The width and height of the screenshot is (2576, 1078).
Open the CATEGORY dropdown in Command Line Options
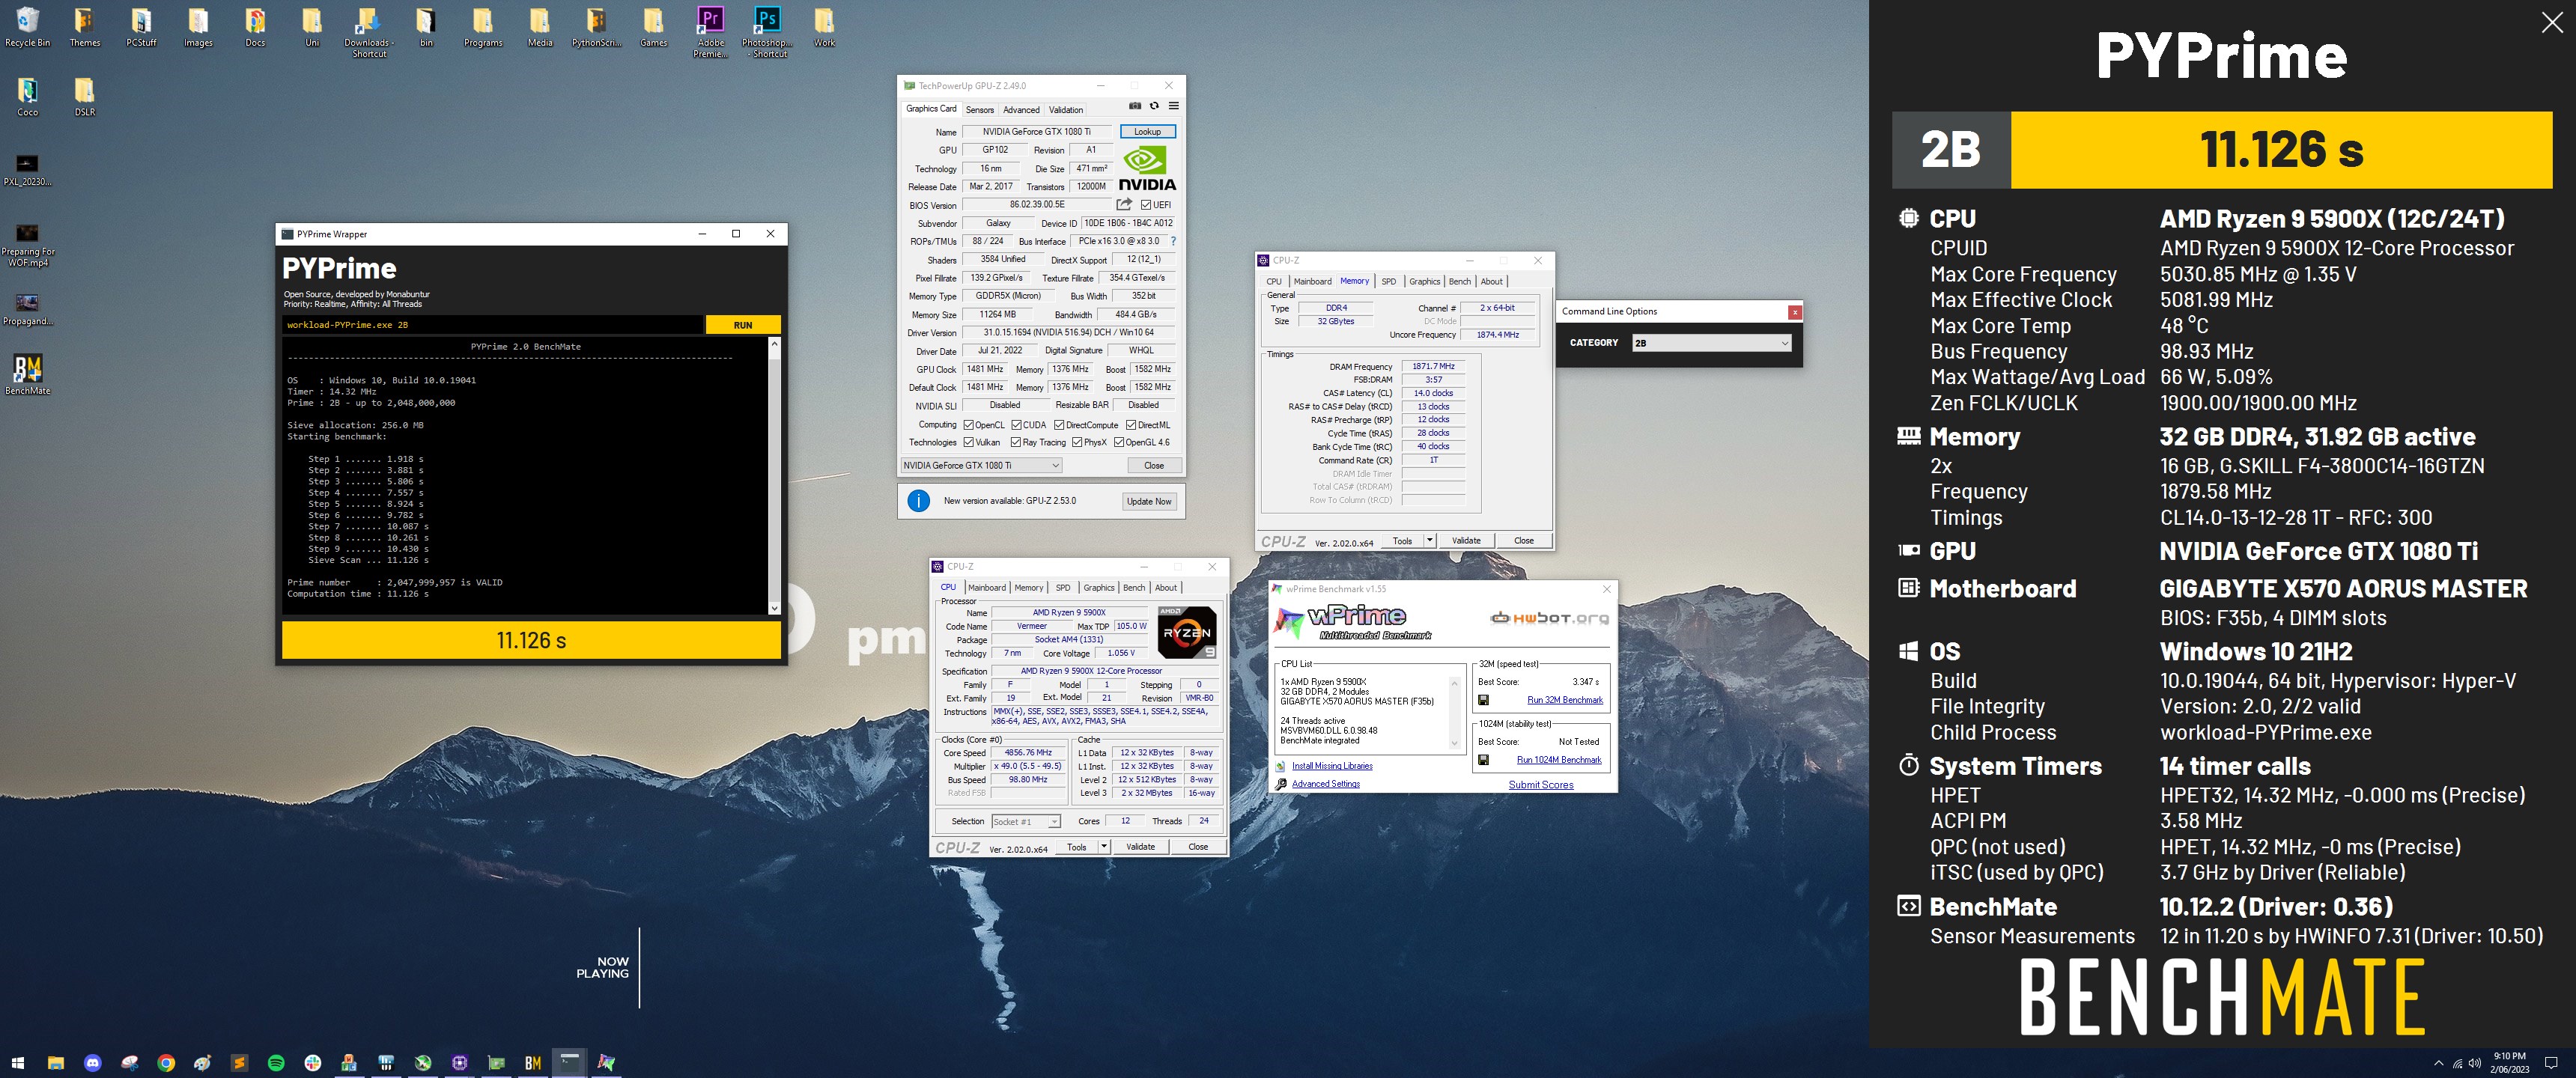point(1711,343)
